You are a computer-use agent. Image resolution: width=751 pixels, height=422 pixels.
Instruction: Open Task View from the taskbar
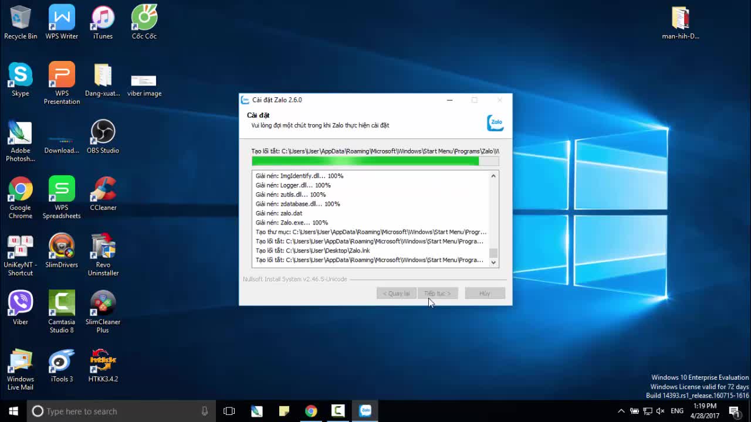click(x=229, y=411)
